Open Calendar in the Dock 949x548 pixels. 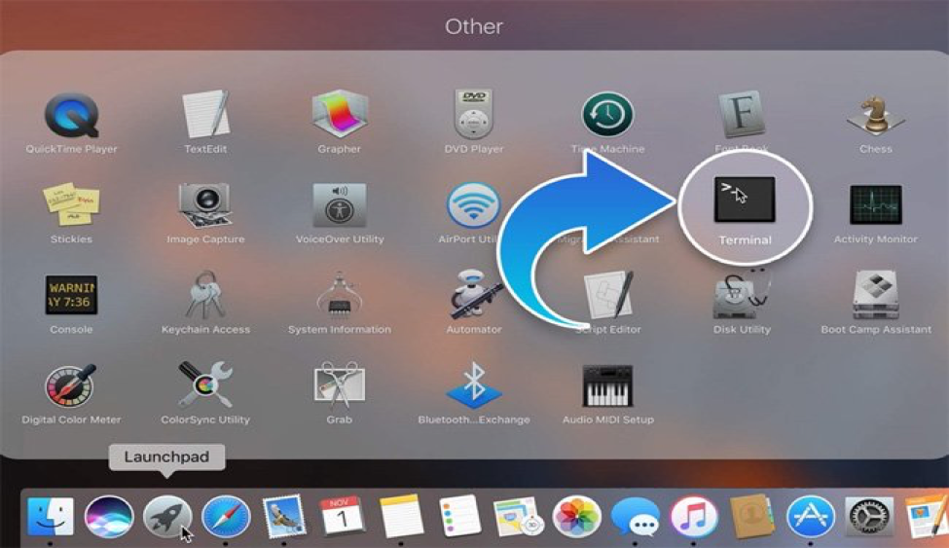pyautogui.click(x=343, y=516)
